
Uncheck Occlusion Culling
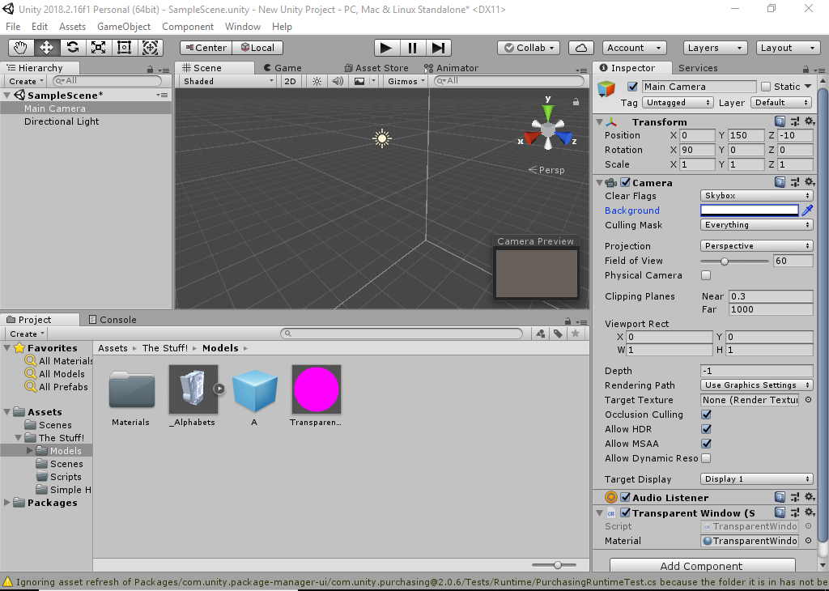tap(706, 415)
